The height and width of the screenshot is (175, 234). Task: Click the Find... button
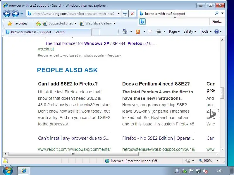pos(217,22)
